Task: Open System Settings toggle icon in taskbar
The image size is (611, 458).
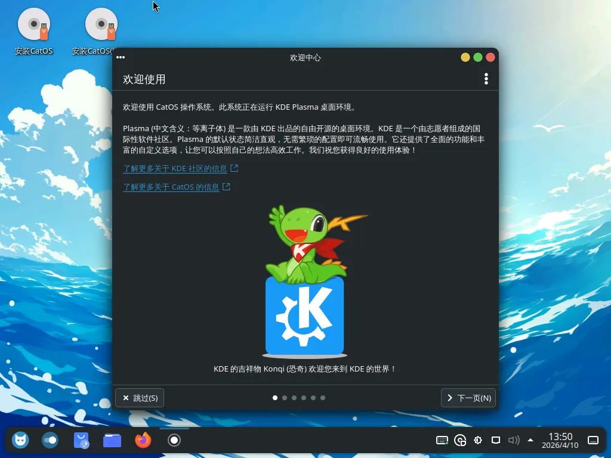Action: tap(50, 441)
